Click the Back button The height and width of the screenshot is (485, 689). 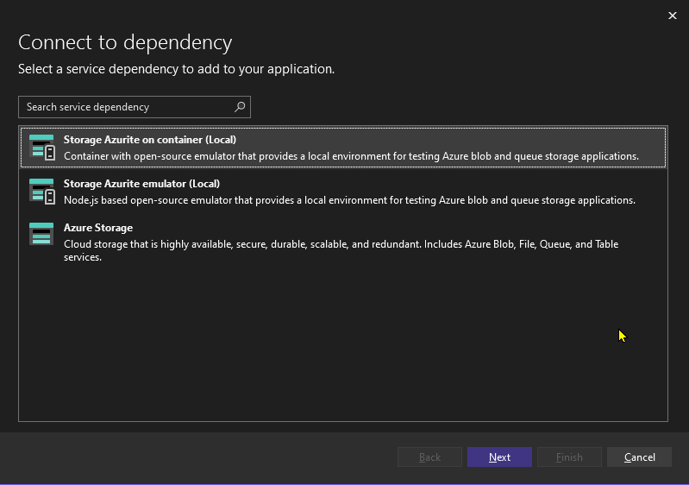(x=429, y=457)
